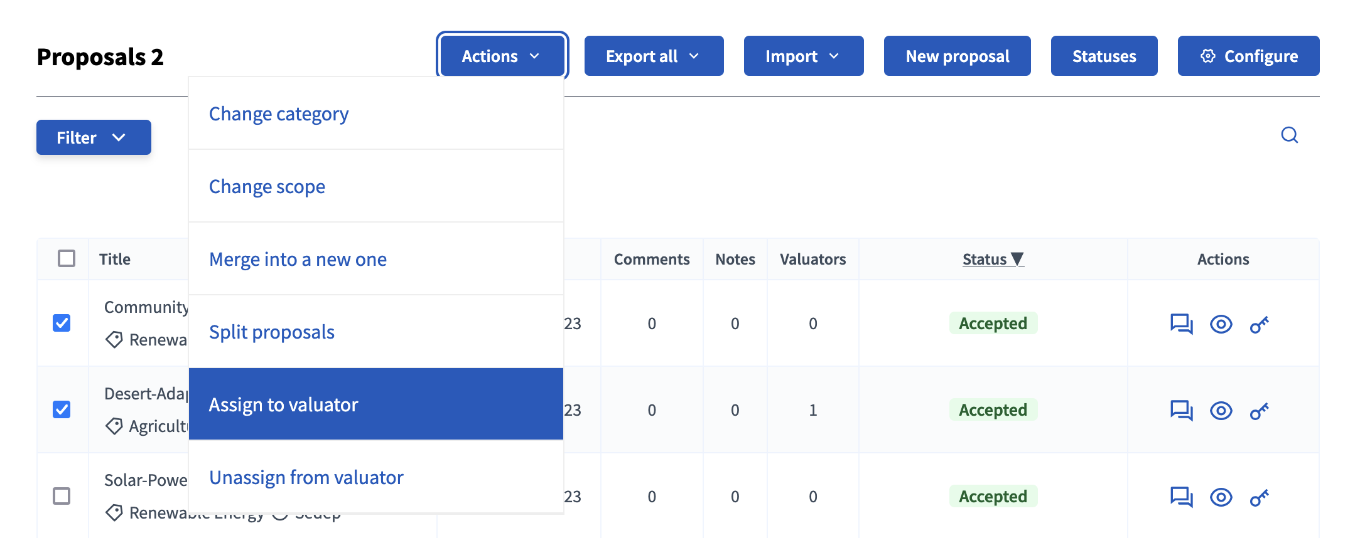
Task: Open the Filter dropdown
Action: pyautogui.click(x=94, y=137)
